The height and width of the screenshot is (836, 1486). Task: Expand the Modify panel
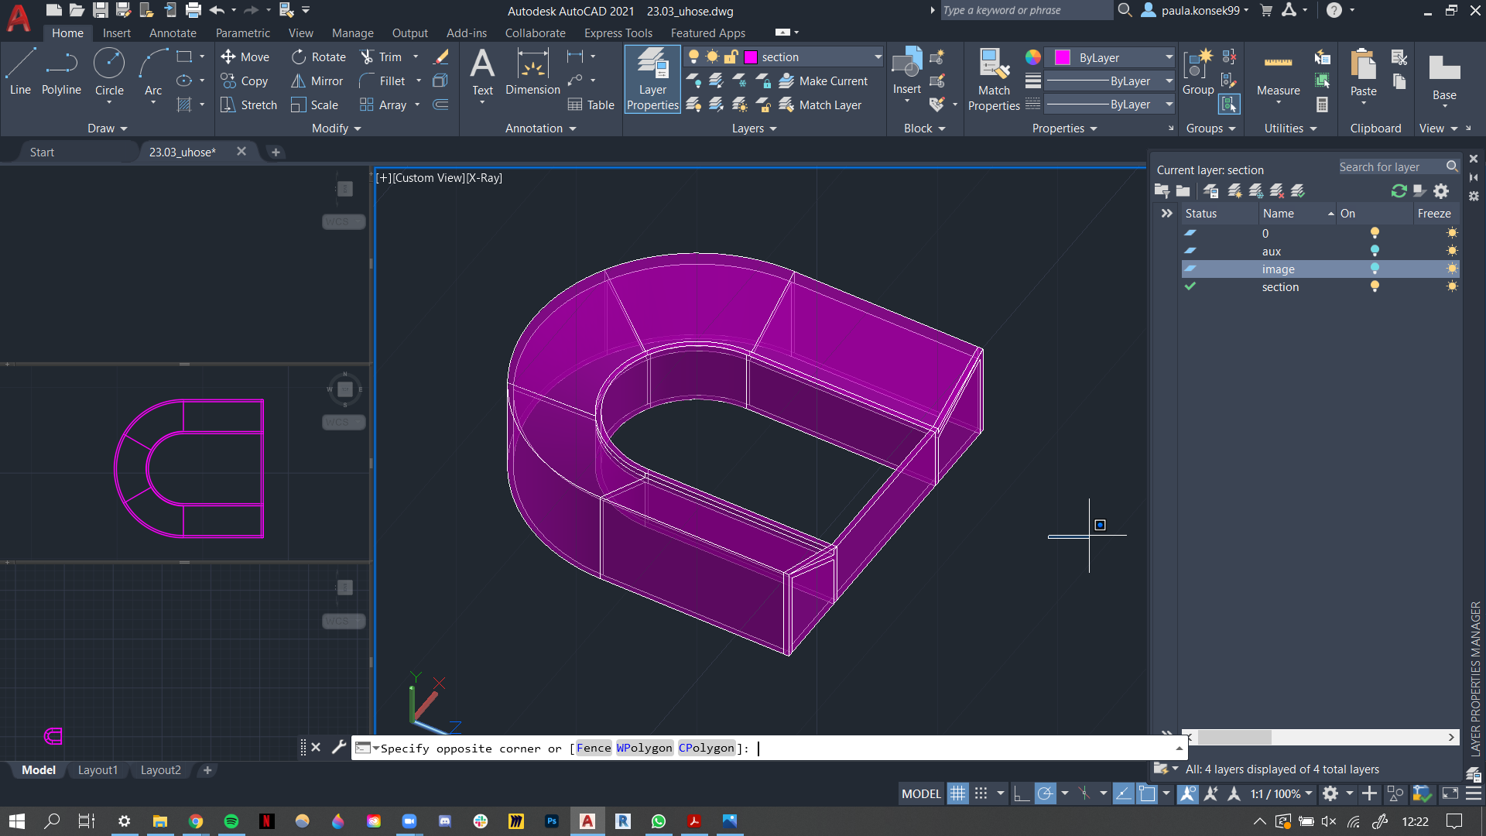click(336, 128)
